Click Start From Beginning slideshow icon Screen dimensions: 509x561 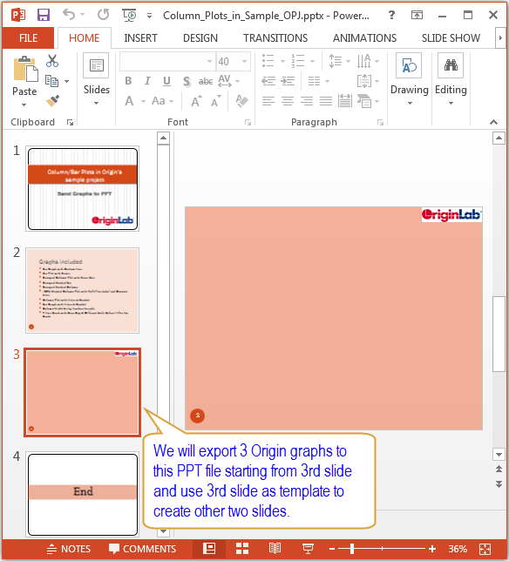[130, 15]
